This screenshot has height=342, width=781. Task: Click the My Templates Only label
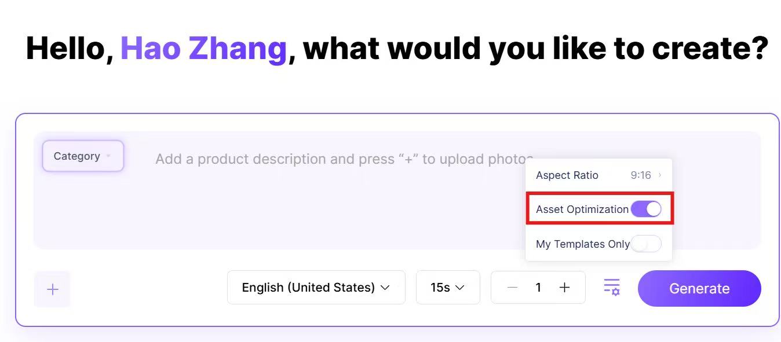click(582, 244)
